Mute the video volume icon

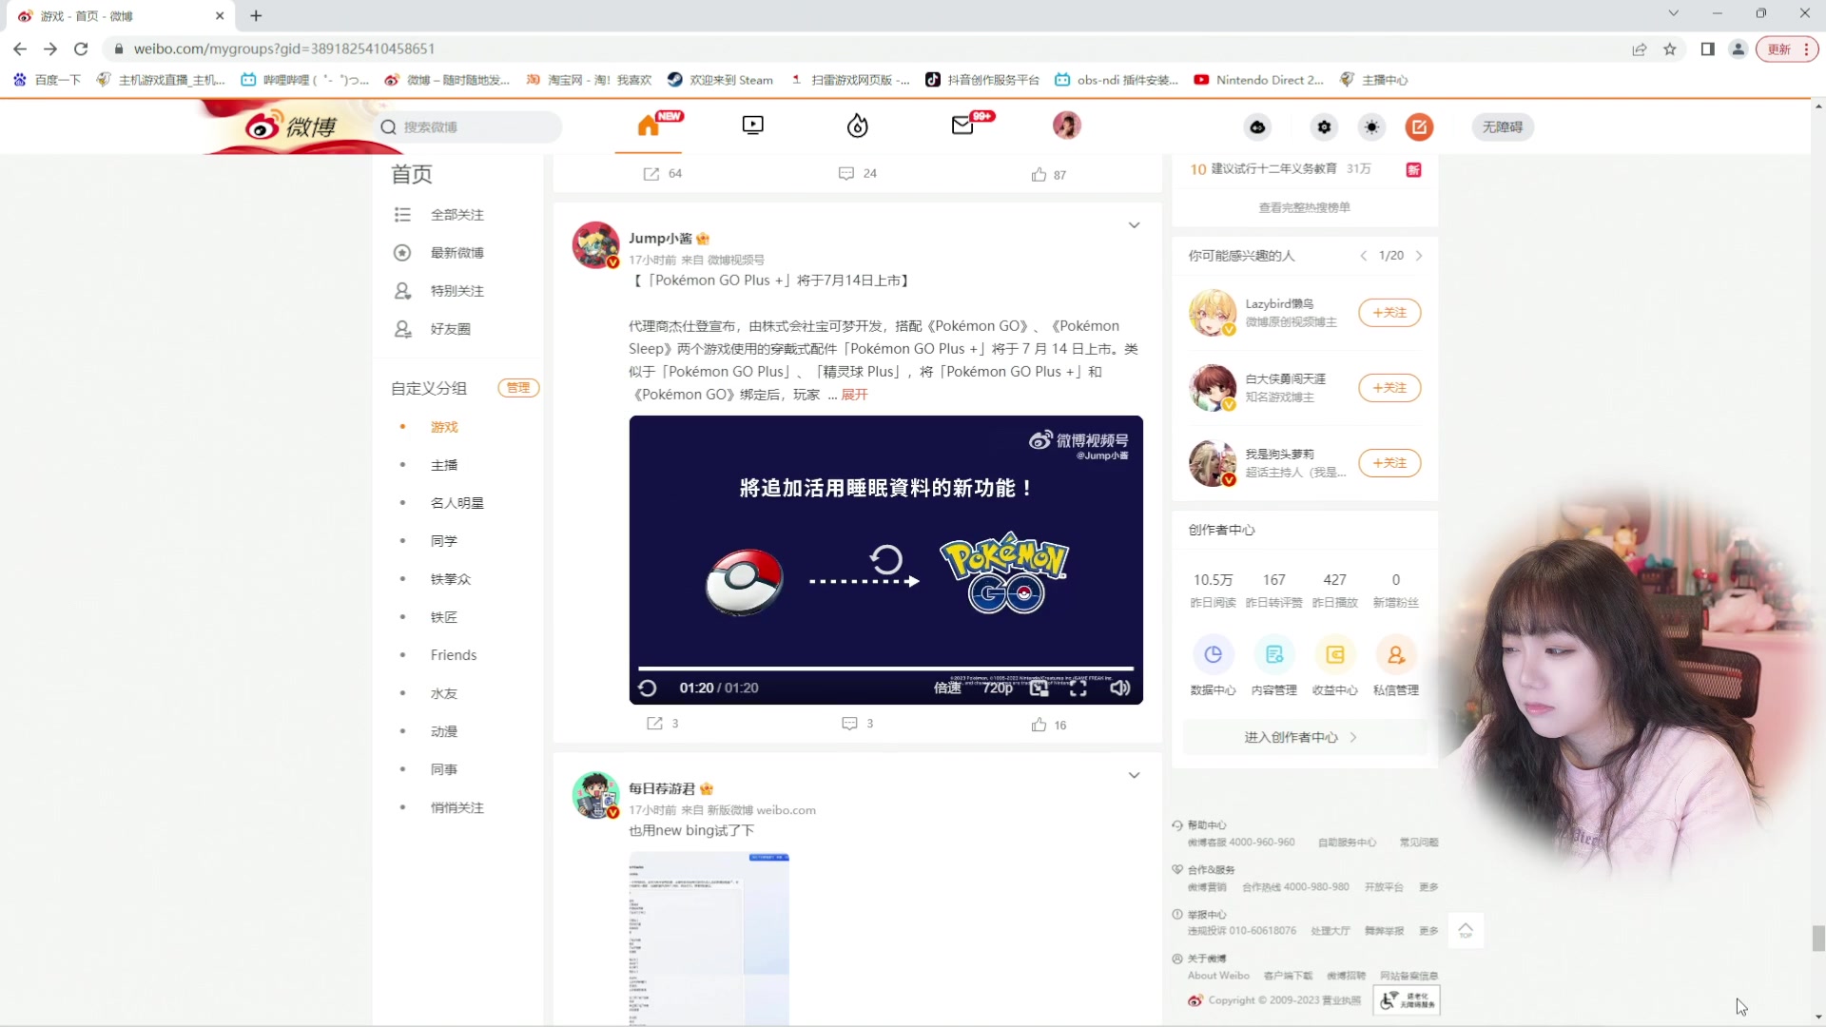[1120, 688]
